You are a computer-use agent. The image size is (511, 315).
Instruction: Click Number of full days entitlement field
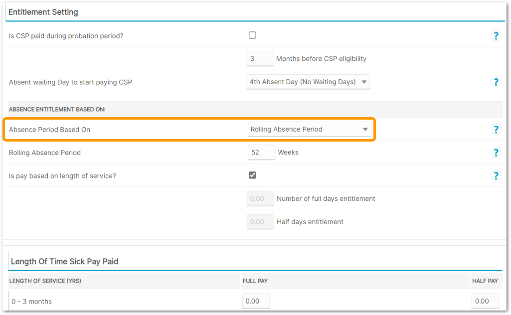click(260, 199)
